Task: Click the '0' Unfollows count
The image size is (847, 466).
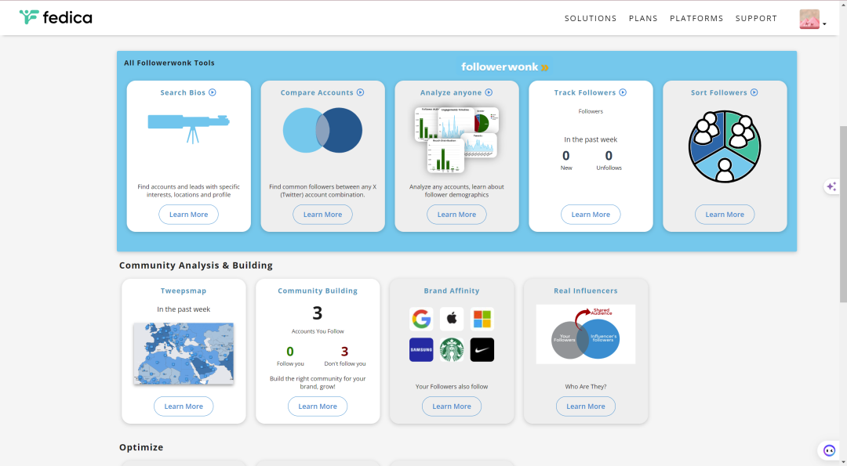Action: [609, 156]
